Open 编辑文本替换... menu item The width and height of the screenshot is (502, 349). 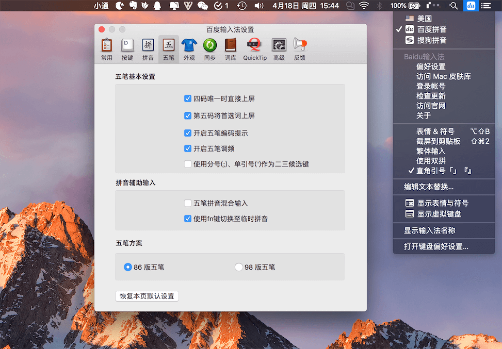pos(444,187)
